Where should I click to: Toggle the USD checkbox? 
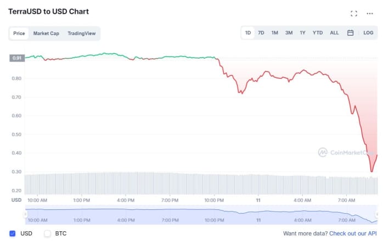(14, 233)
